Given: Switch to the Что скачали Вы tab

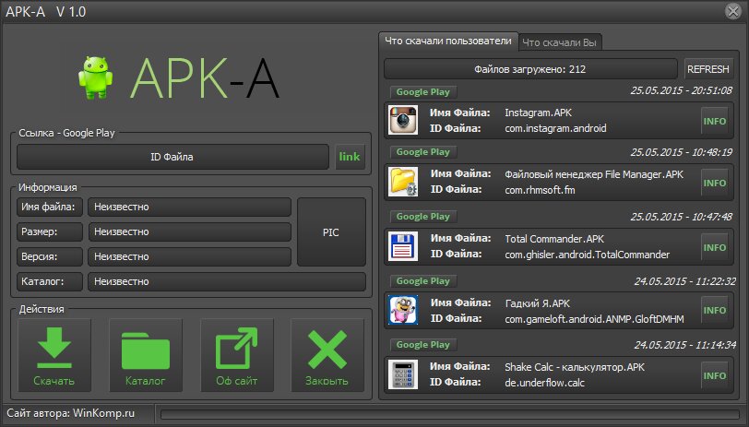Looking at the screenshot, I should 560,42.
